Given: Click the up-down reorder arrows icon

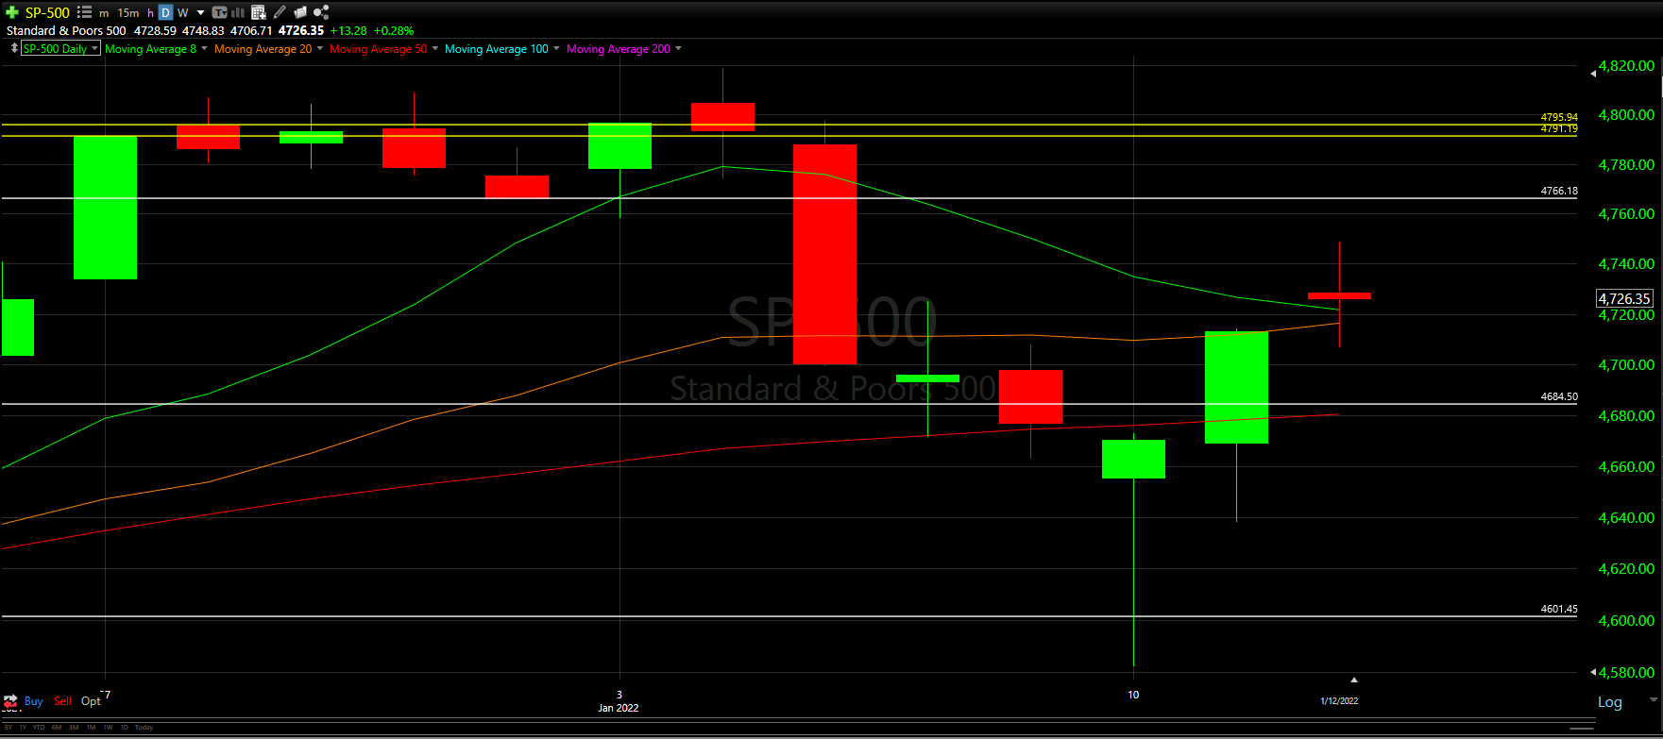Looking at the screenshot, I should 14,48.
